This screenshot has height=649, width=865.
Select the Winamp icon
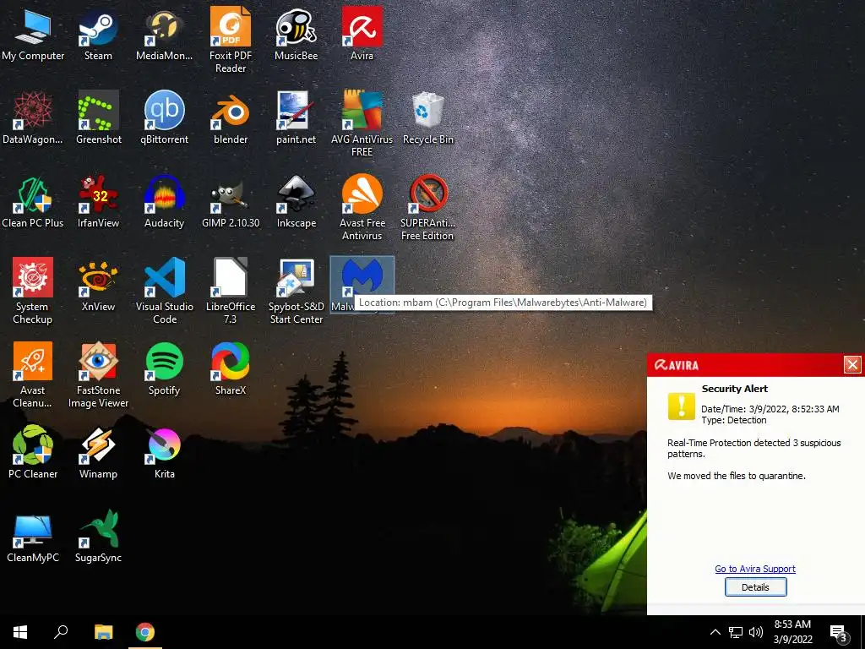coord(98,453)
